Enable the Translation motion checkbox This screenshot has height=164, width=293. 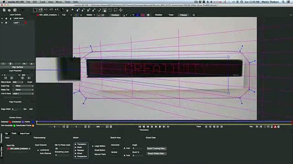[76, 144]
